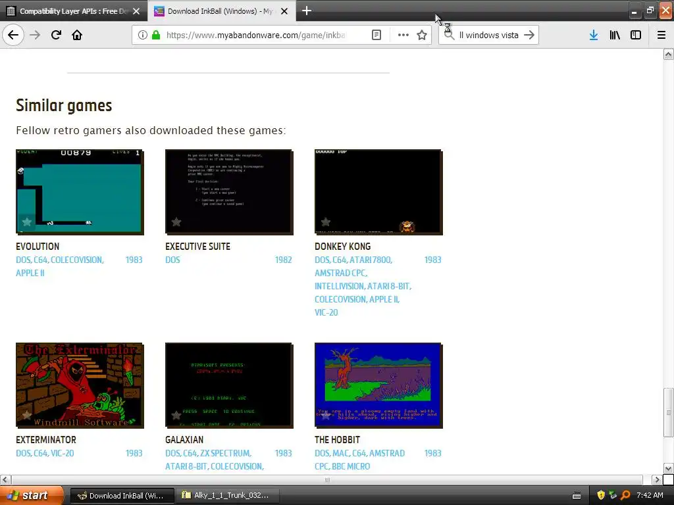
Task: Open the Firefox hamburger menu
Action: [661, 36]
